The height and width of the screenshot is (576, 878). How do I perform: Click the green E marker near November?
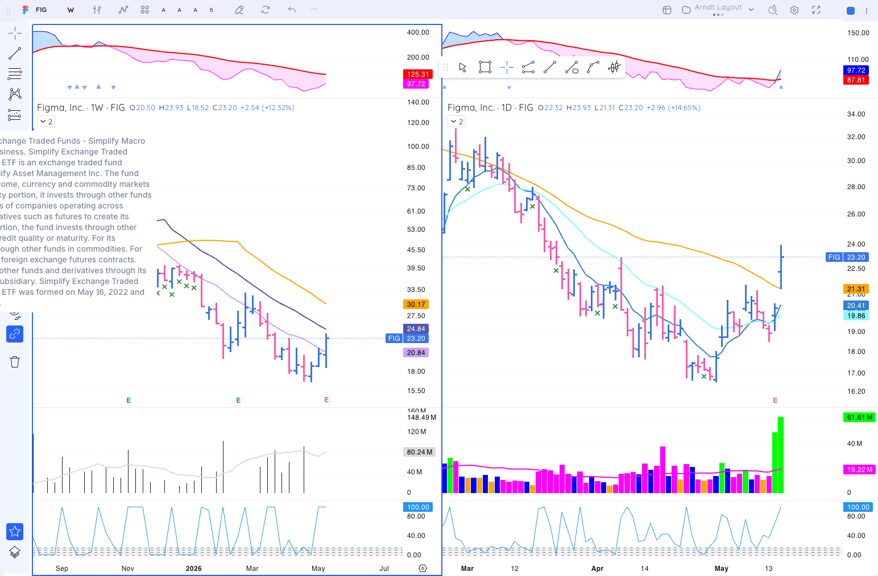pyautogui.click(x=129, y=400)
